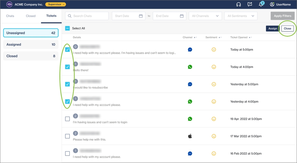Open the chat transfer icon in header
The width and height of the screenshot is (297, 163).
[250, 4]
